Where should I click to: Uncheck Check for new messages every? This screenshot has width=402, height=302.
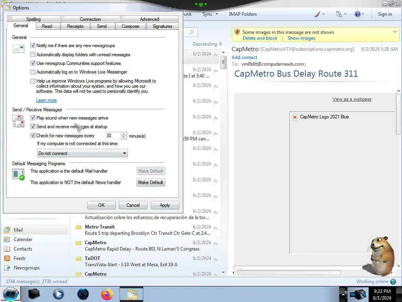pyautogui.click(x=33, y=136)
